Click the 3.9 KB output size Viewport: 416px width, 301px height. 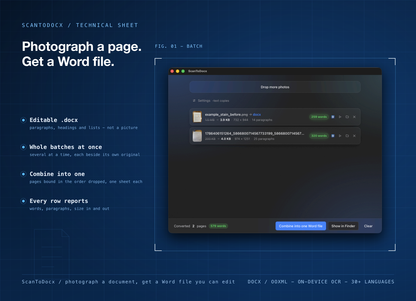[x=225, y=120]
